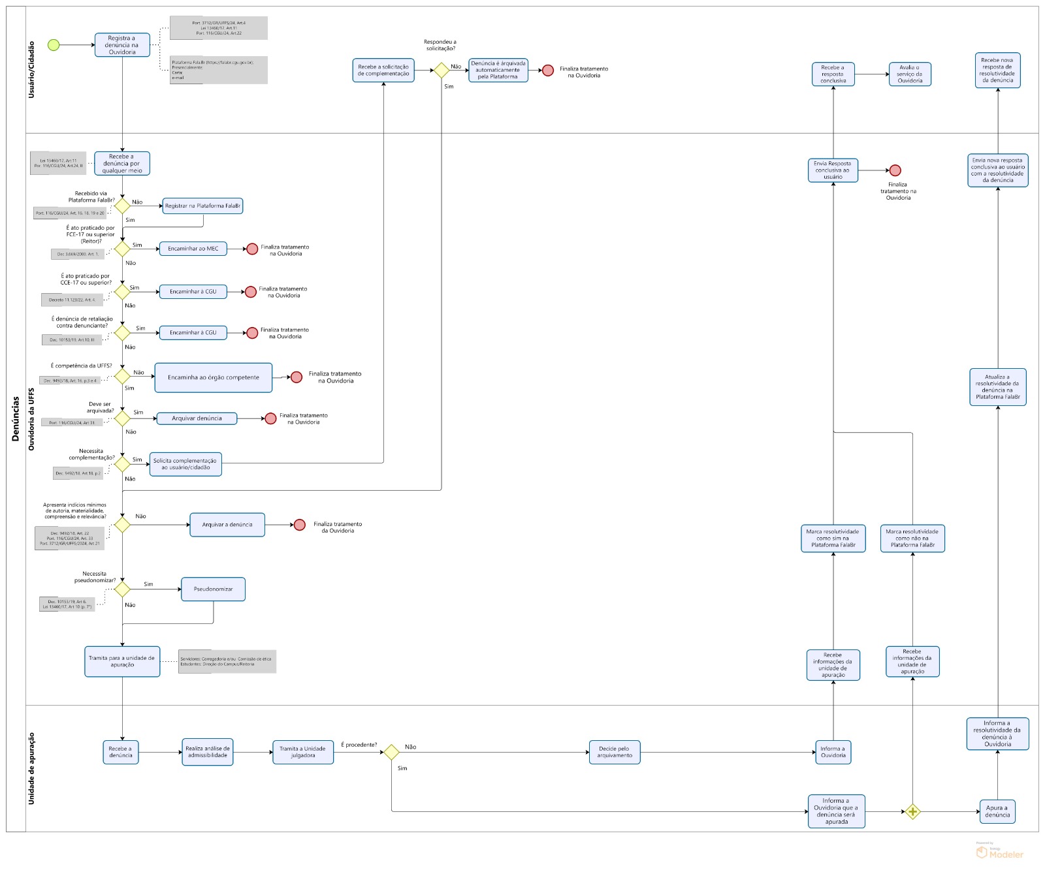Screen dimensions: 1045x889
Task: Select the "Avalia o serviço da Ouvidoria" task
Action: coord(910,74)
